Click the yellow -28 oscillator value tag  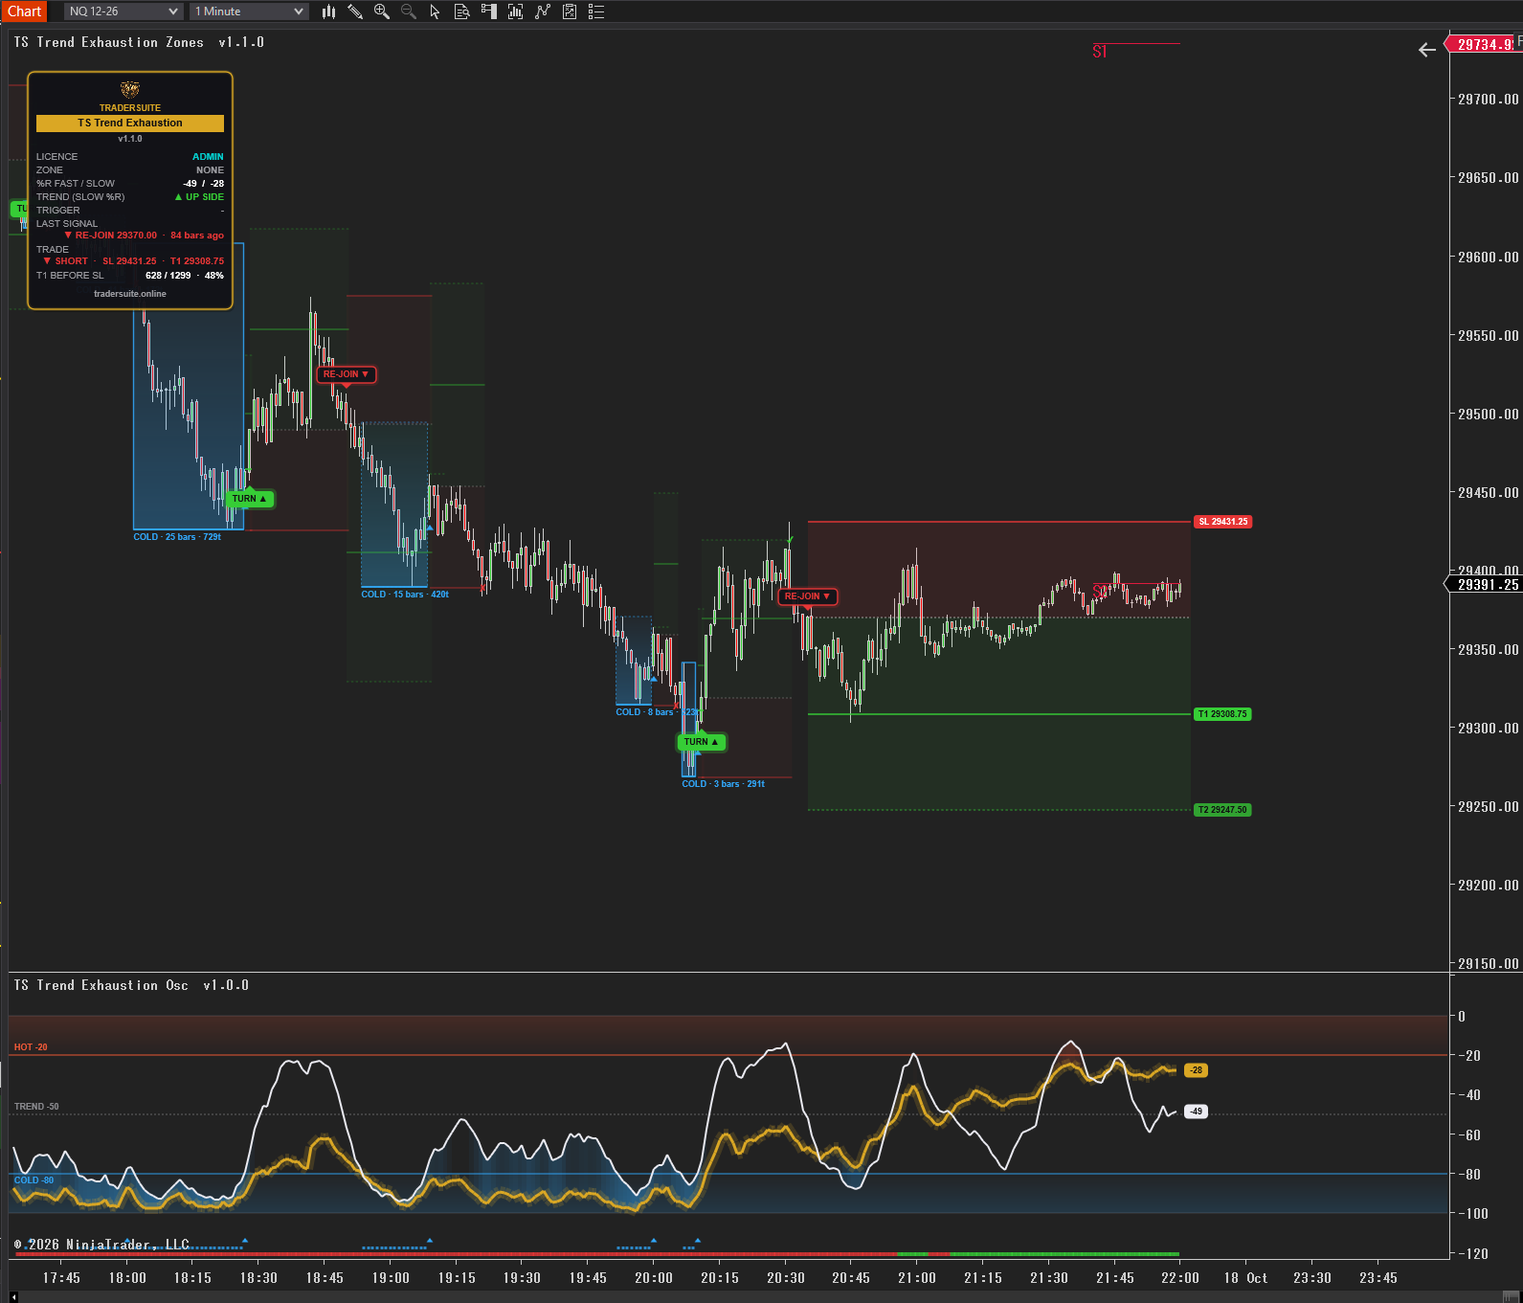1196,1070
